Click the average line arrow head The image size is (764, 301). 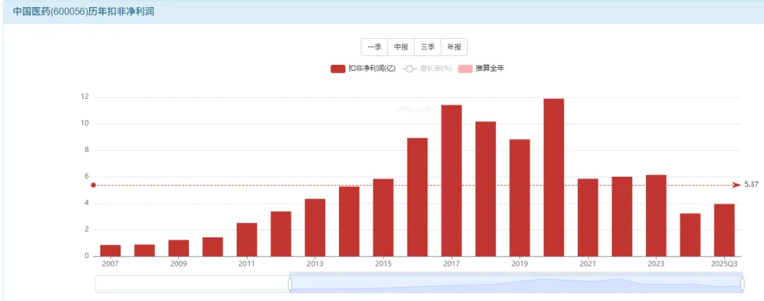pos(736,185)
